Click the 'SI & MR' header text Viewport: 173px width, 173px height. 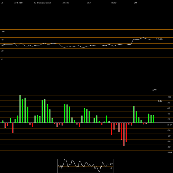click(x=18, y=3)
